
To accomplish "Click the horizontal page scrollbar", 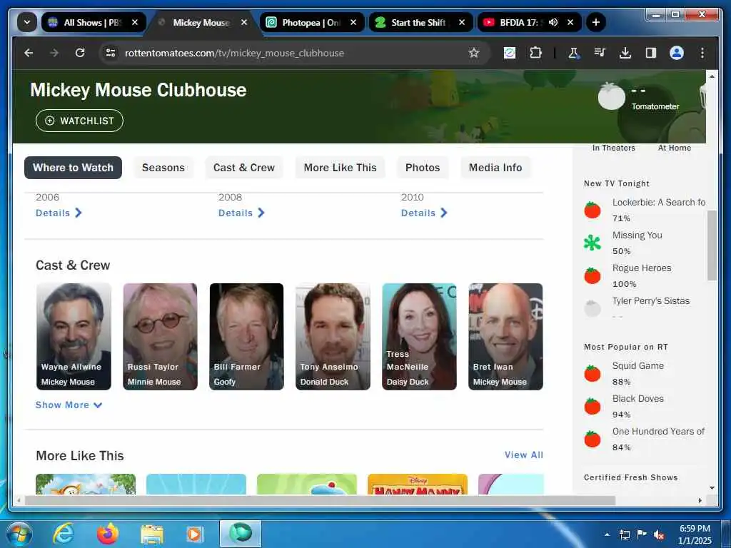I will pyautogui.click(x=320, y=500).
